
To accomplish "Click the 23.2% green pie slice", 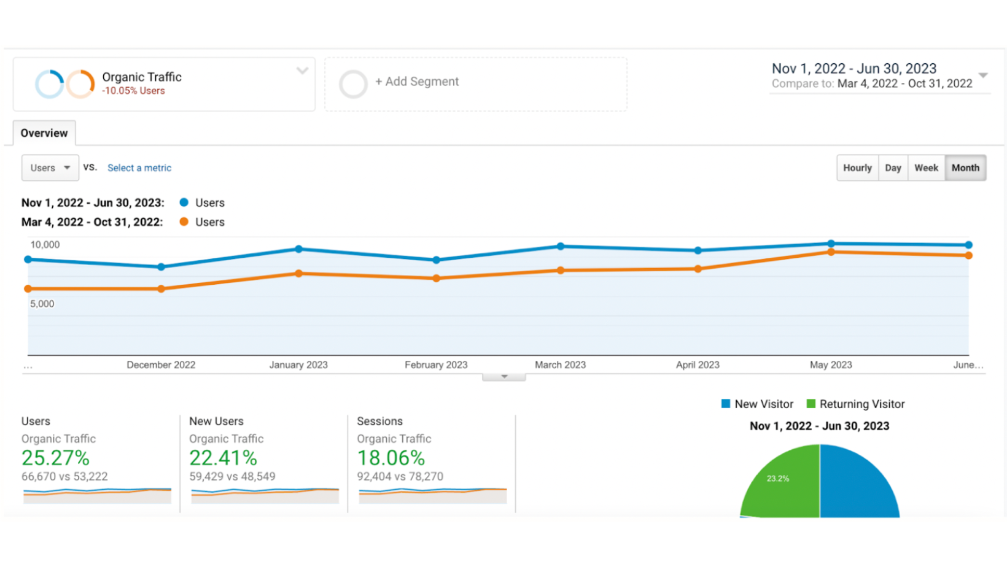I will point(778,479).
